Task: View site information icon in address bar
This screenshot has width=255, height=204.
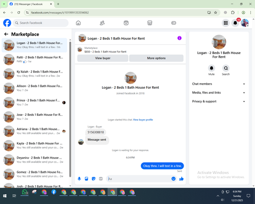Action: click(x=27, y=12)
